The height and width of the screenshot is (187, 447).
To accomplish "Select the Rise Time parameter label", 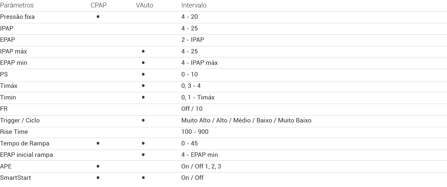I will pos(14,132).
